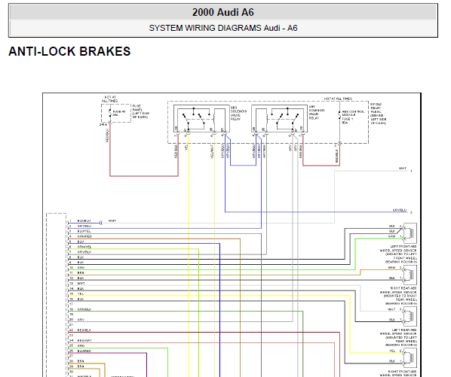
Task: Click pin 1 'BLK/BLU' on the module connector
Action: [84, 221]
